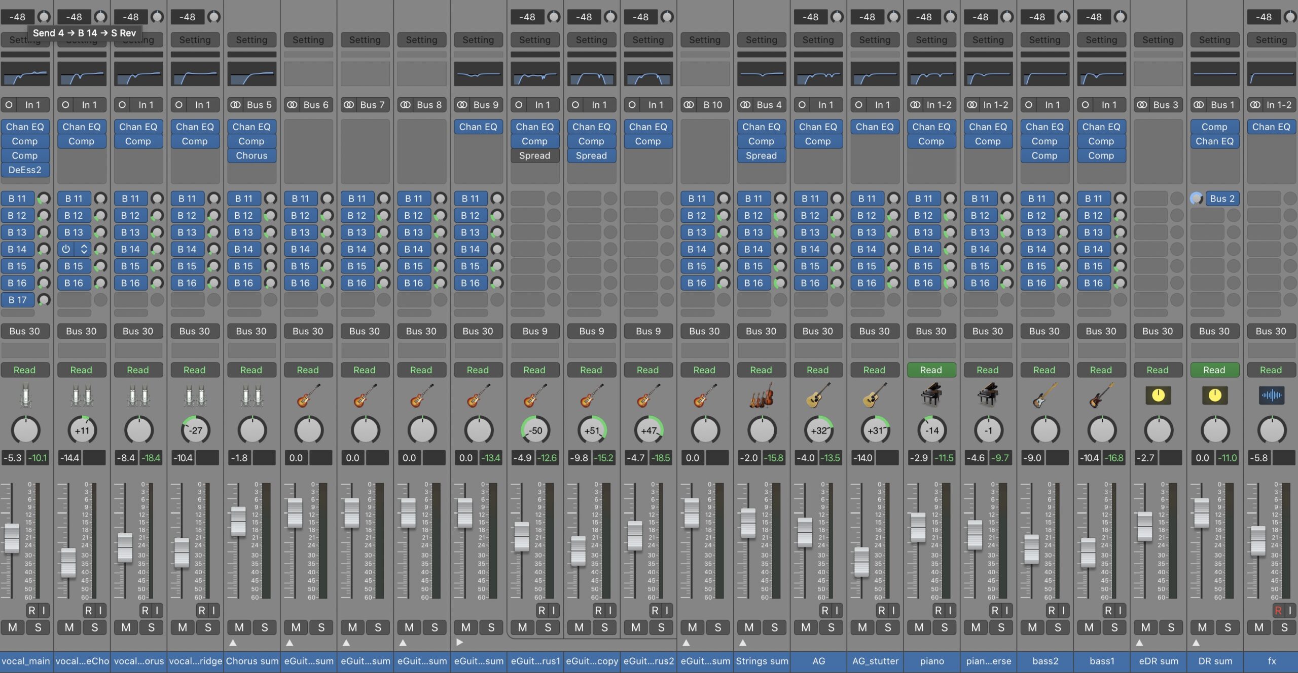Viewport: 1298px width, 673px height.
Task: Open the Bus 30 output menu on vocal_main
Action: (x=25, y=331)
